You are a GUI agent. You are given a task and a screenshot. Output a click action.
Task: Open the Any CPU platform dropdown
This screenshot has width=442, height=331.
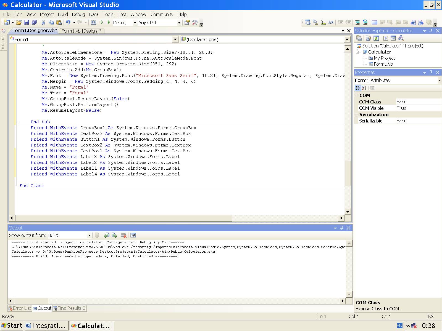pyautogui.click(x=179, y=23)
